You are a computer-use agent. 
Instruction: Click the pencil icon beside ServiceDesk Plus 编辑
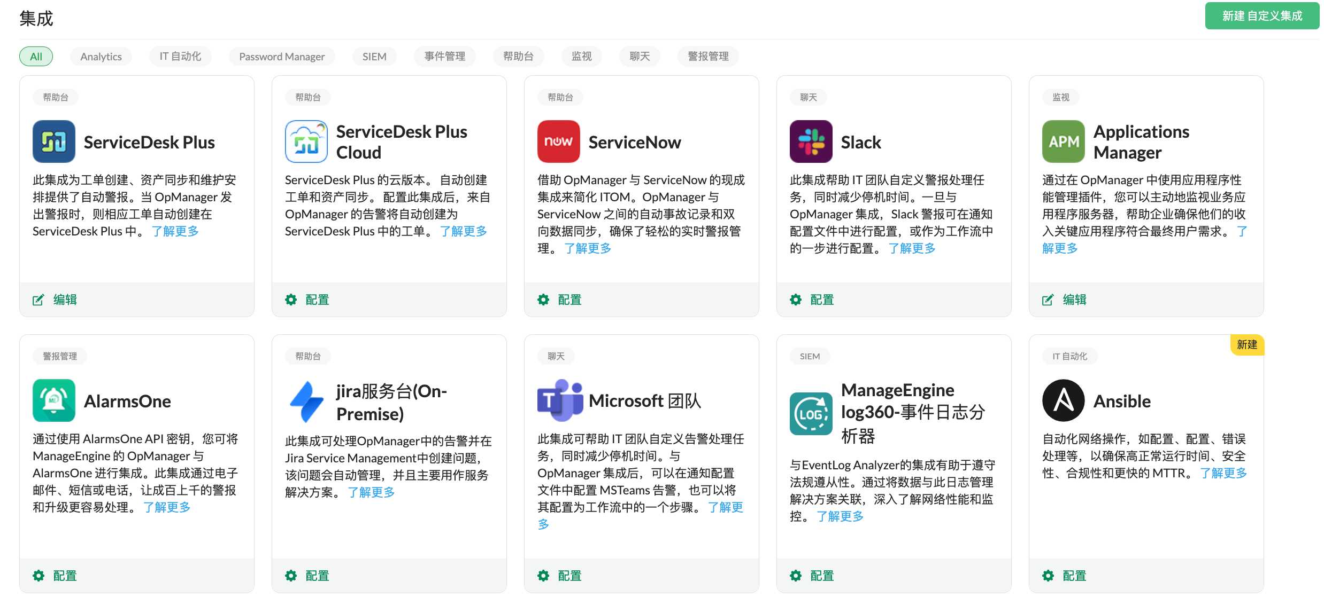coord(37,300)
